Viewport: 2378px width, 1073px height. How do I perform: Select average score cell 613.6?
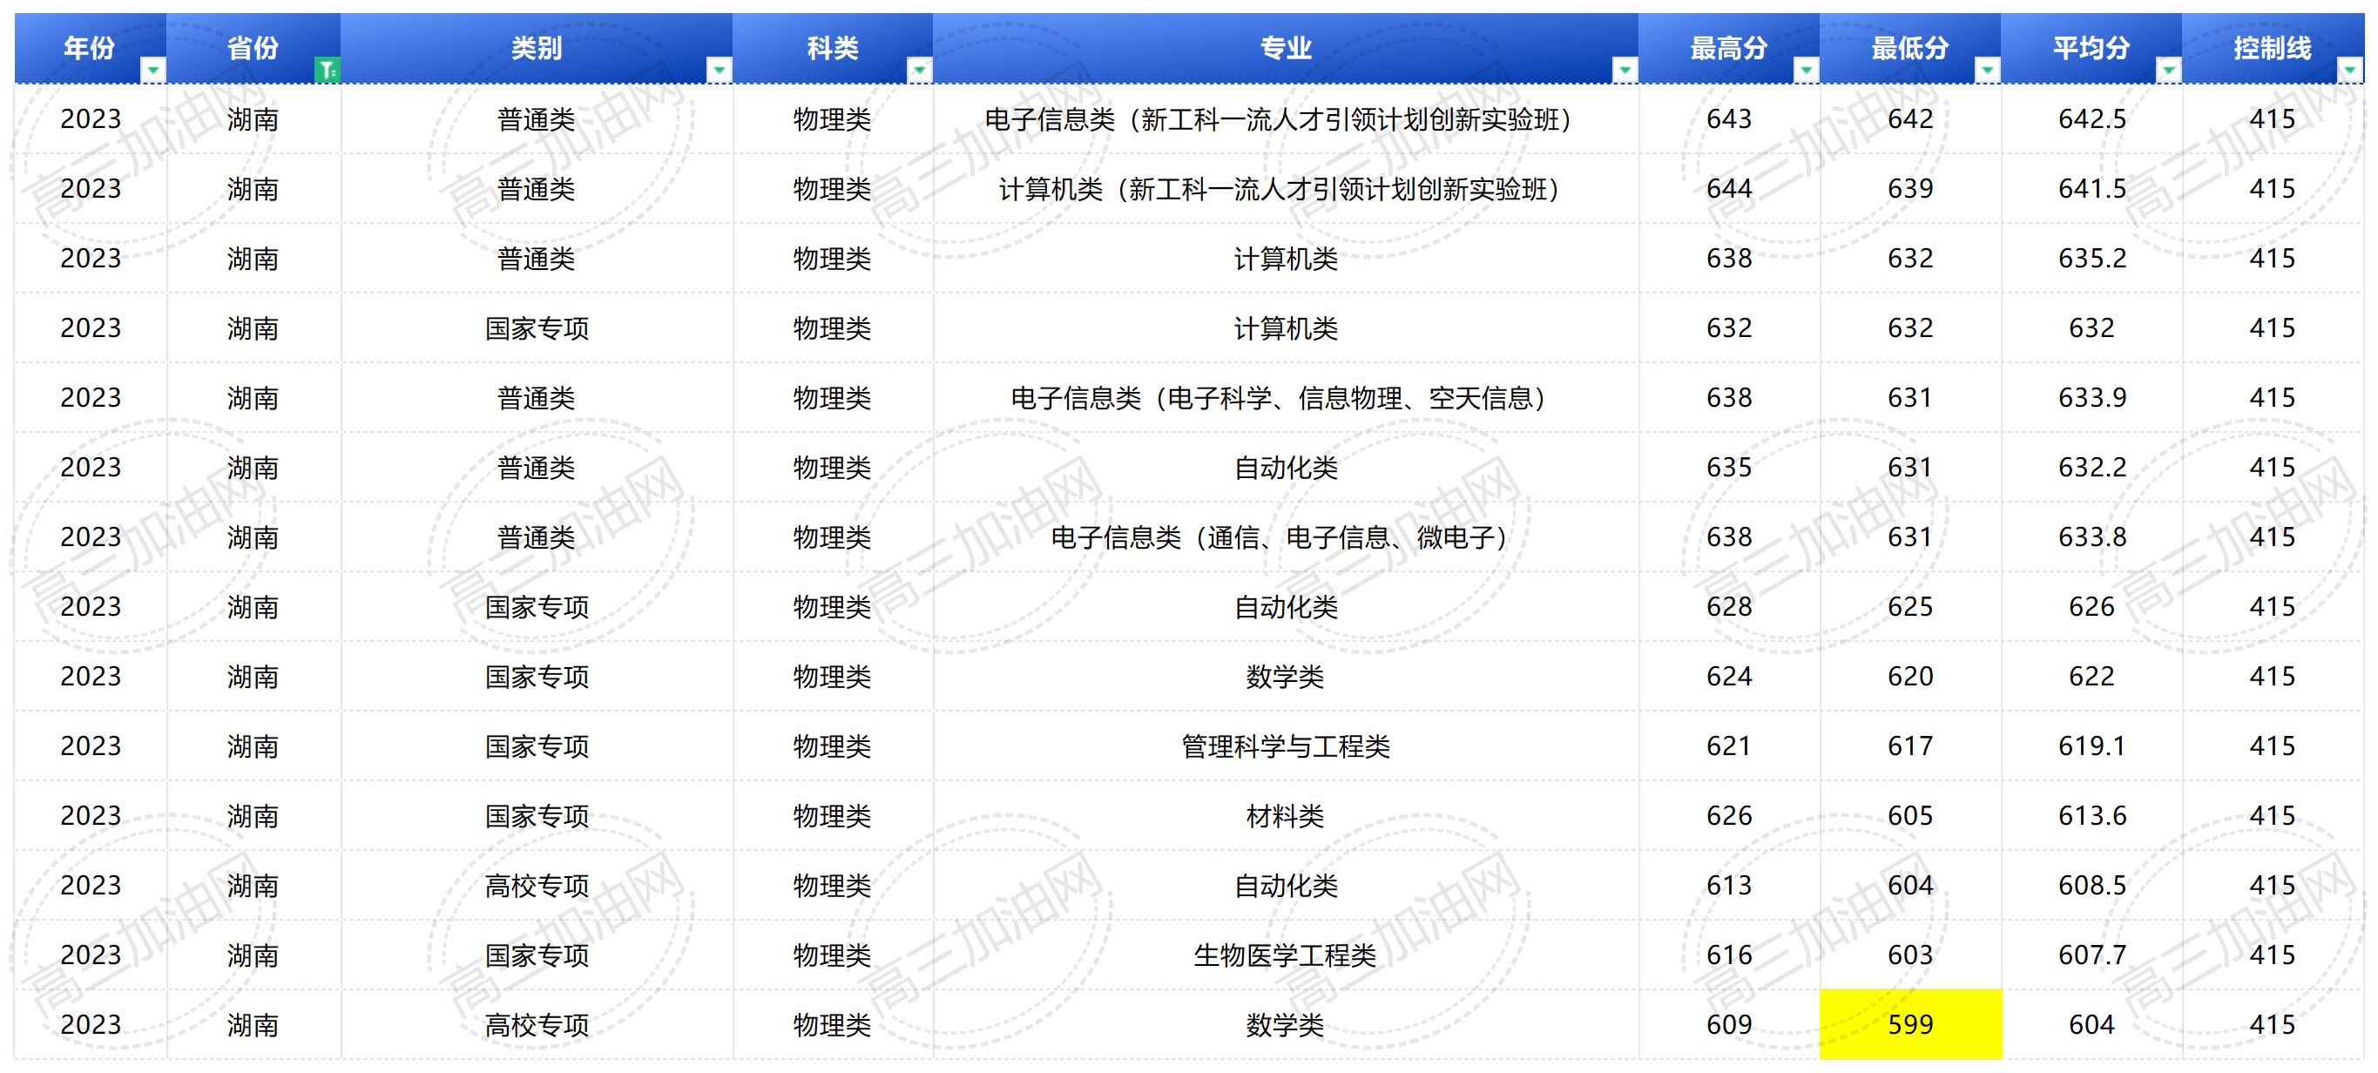(2091, 815)
